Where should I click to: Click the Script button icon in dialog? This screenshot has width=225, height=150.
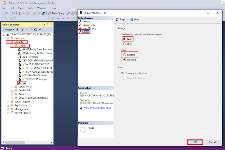pos(117,20)
